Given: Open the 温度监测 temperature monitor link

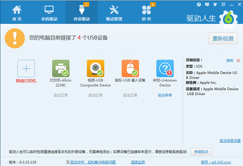Looking at the screenshot, I should click(138, 162).
